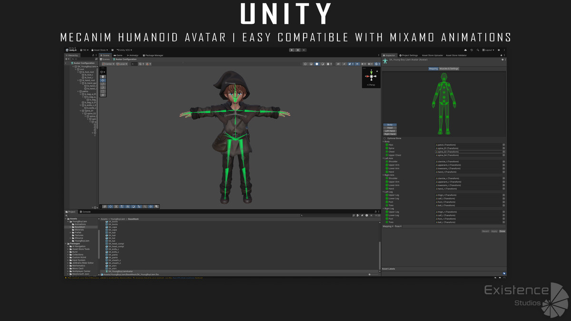Switch to the Animator tab
Viewport: 571px width, 321px height.
132,55
